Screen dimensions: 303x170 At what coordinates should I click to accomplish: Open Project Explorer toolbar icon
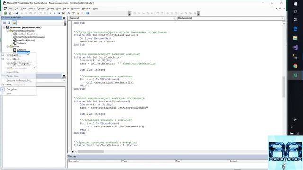coord(69,13)
